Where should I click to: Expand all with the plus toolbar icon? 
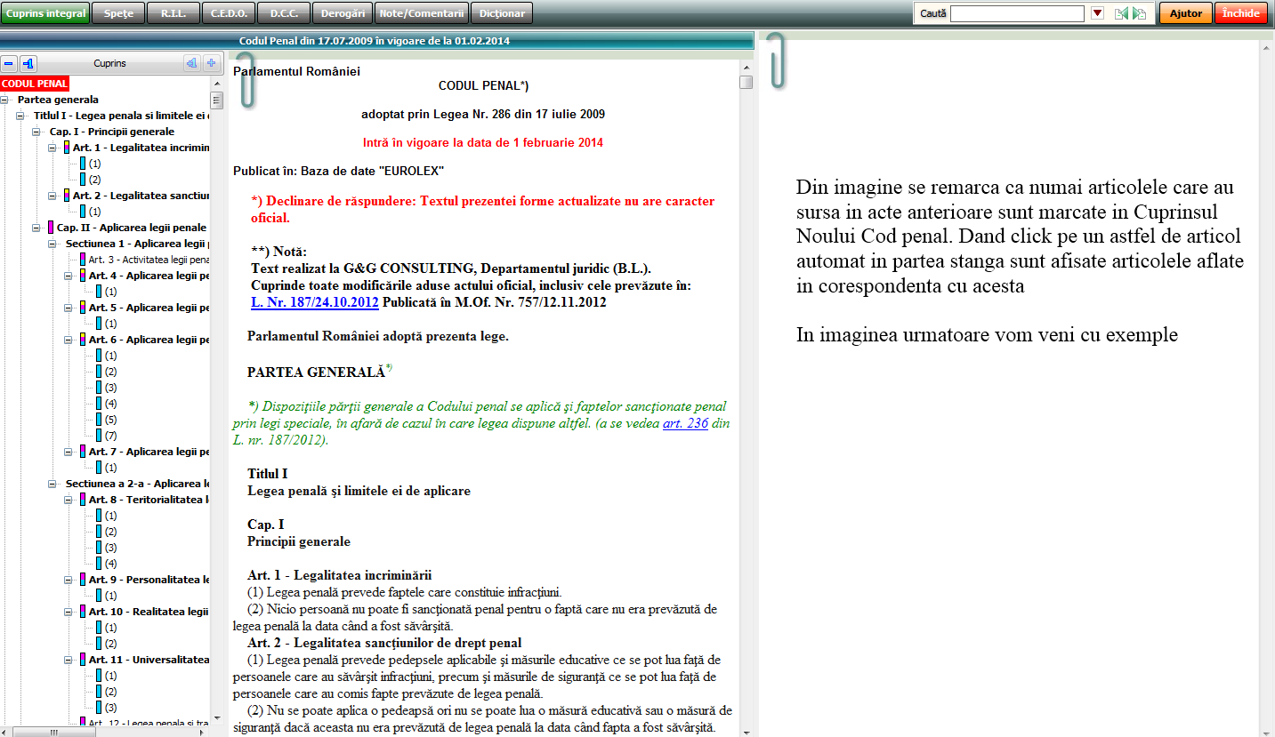(211, 64)
